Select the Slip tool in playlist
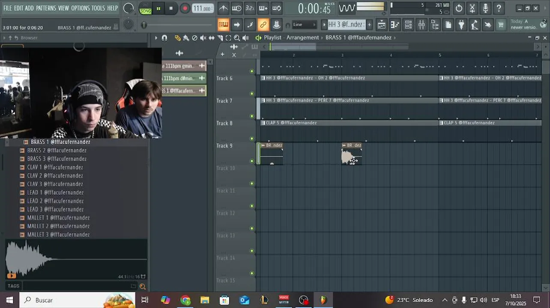Screen dimensions: 550x308 click(212, 38)
